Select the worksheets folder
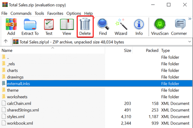This screenshot has height=128, width=193. click(x=96, y=97)
